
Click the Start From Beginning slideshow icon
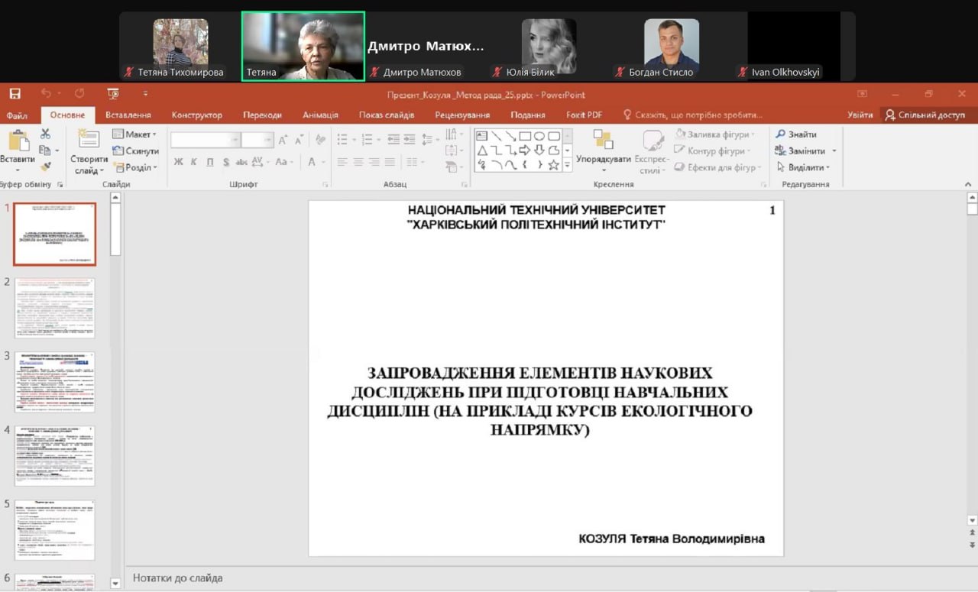[x=114, y=94]
